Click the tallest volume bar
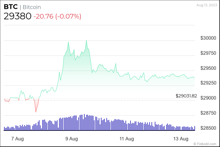 point(84,122)
